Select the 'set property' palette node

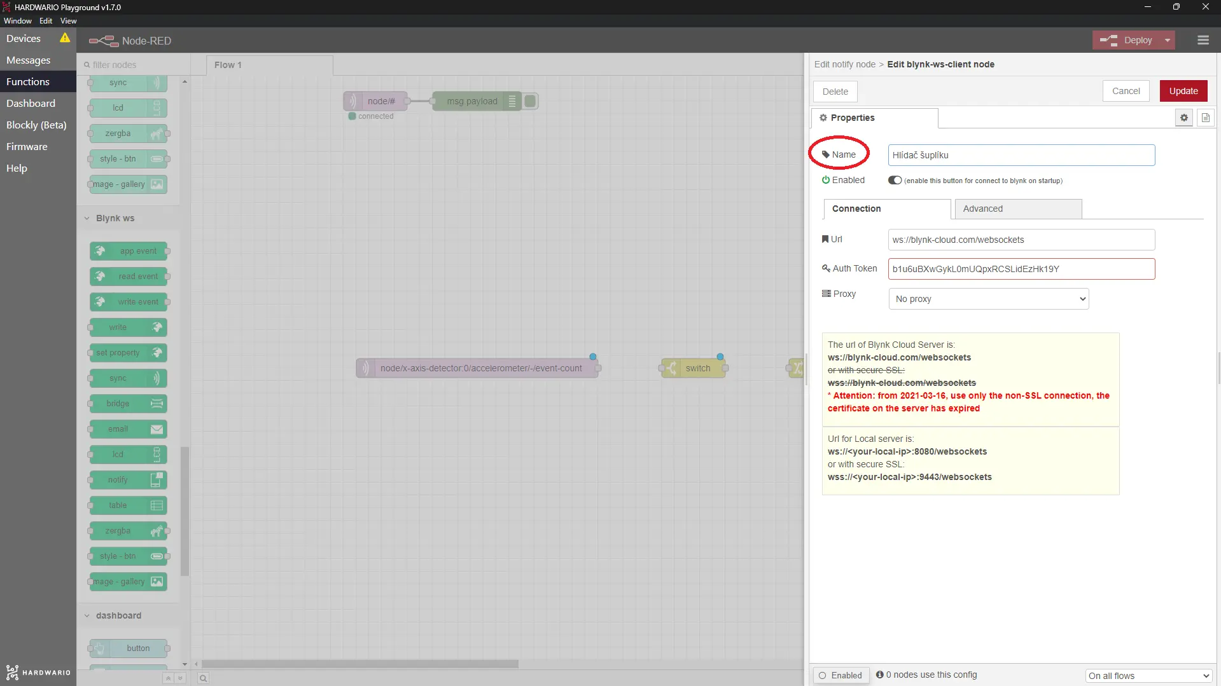tap(129, 353)
